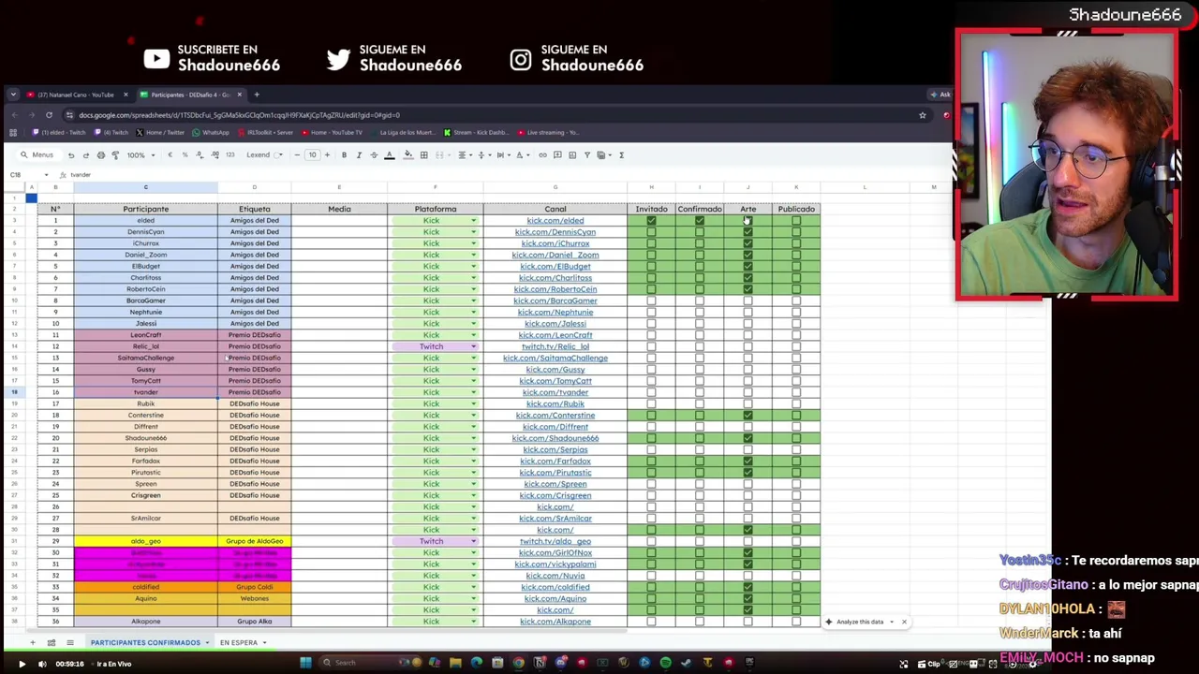
Task: Open the Plataforma dropdown for eIded
Action: (473, 221)
